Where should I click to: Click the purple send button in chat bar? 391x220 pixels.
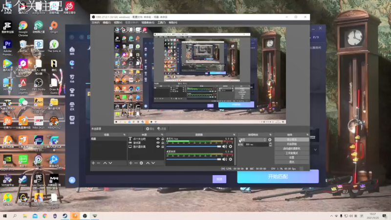point(219,179)
